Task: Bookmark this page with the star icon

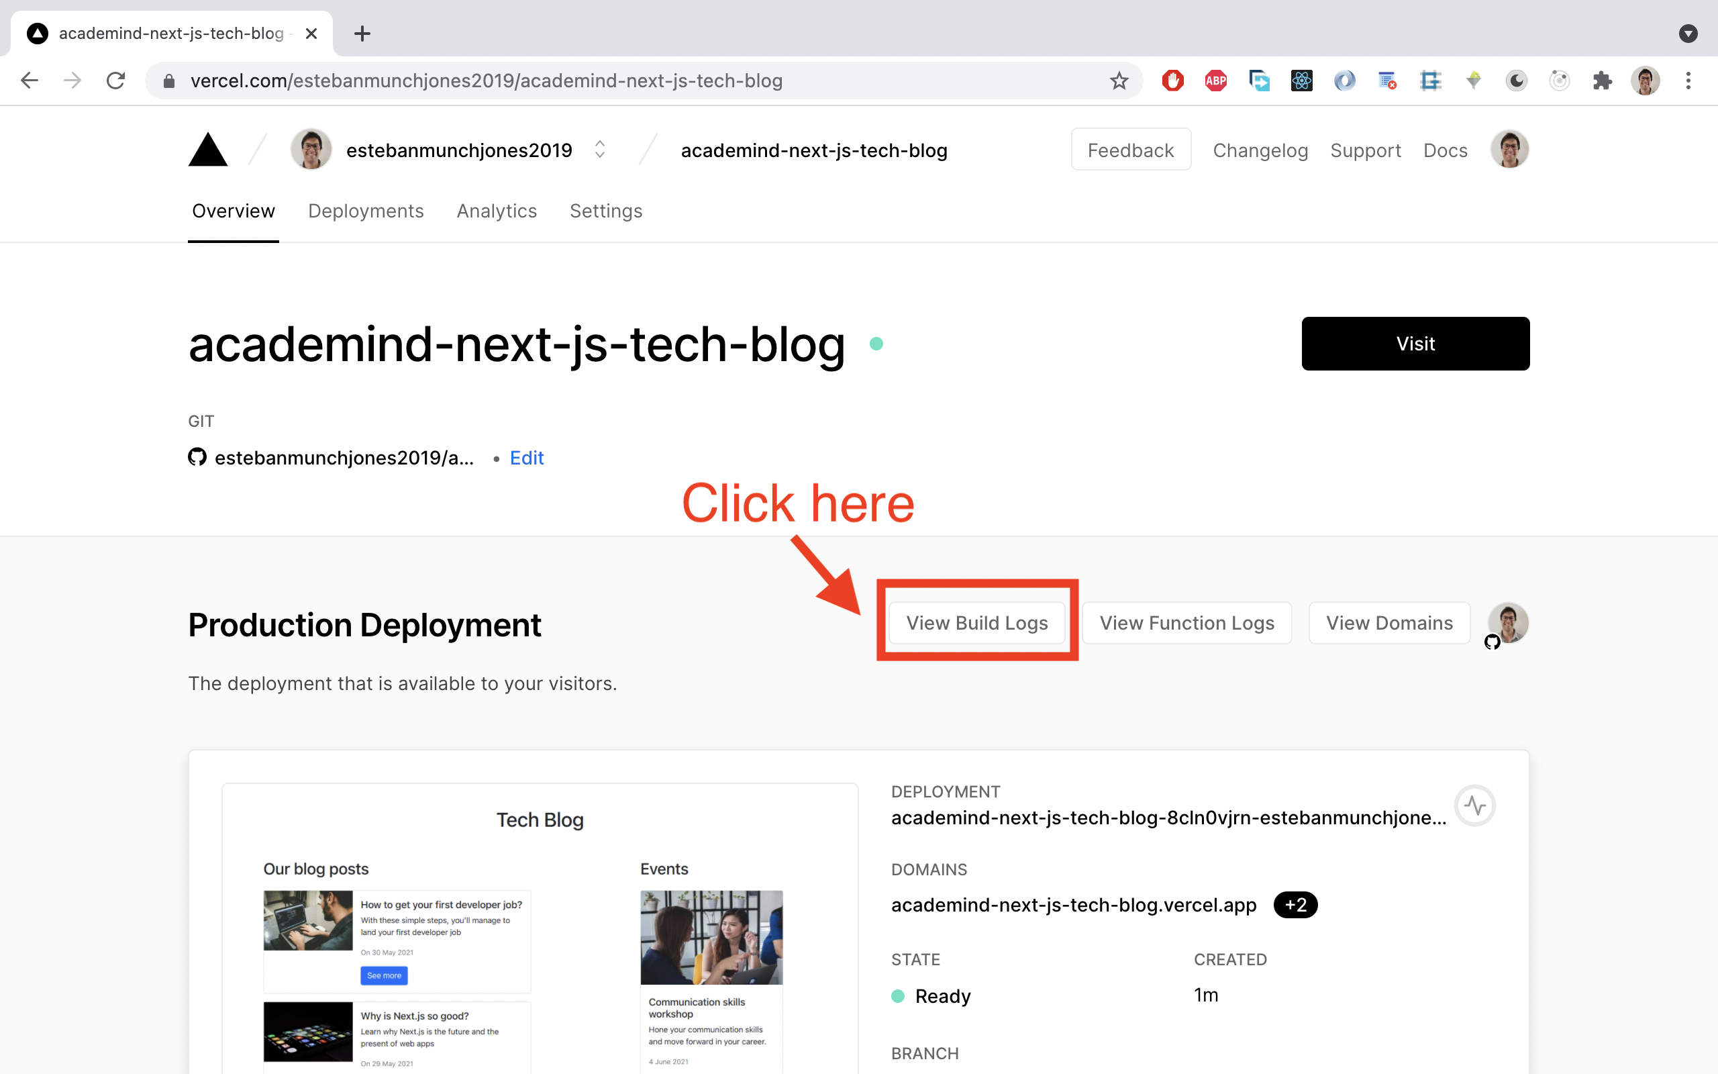Action: click(1119, 81)
